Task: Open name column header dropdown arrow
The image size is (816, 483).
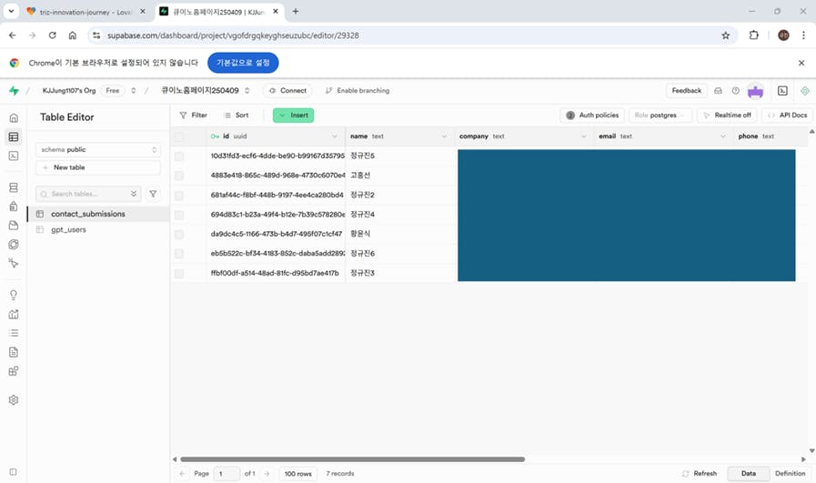Action: [445, 136]
